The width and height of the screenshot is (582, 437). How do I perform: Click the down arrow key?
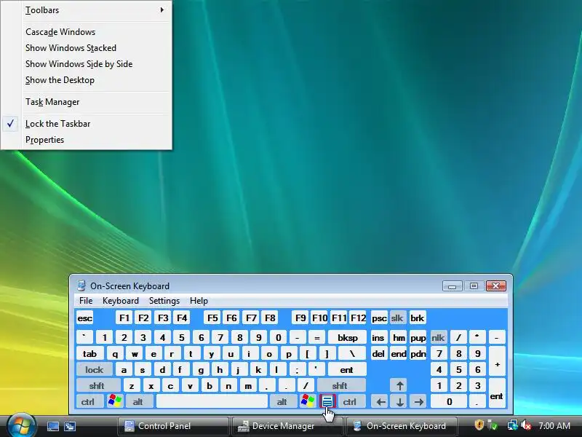399,401
